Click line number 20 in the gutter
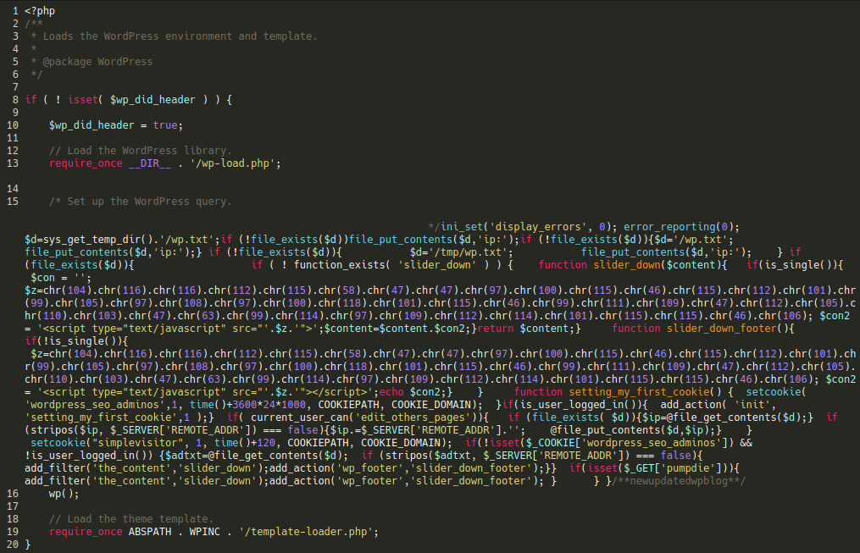 point(13,545)
